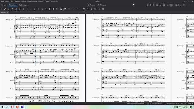This screenshot has width=194, height=109.
Task: Toggle the augmentation dot
Action: click(34, 9)
